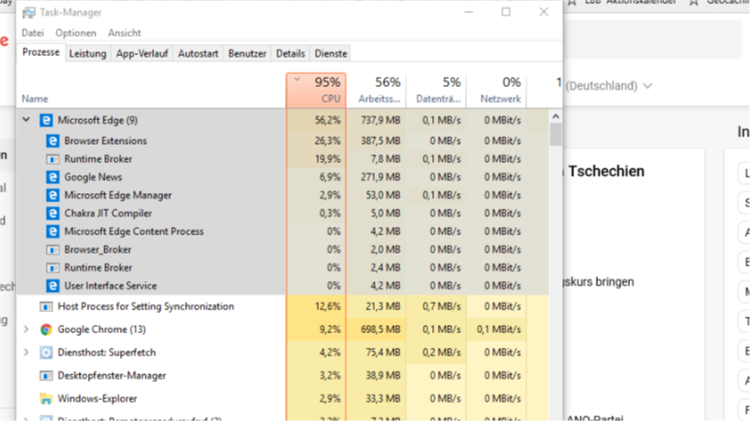The width and height of the screenshot is (750, 421).
Task: Sort by the 95% CPU column header
Action: pyautogui.click(x=316, y=91)
